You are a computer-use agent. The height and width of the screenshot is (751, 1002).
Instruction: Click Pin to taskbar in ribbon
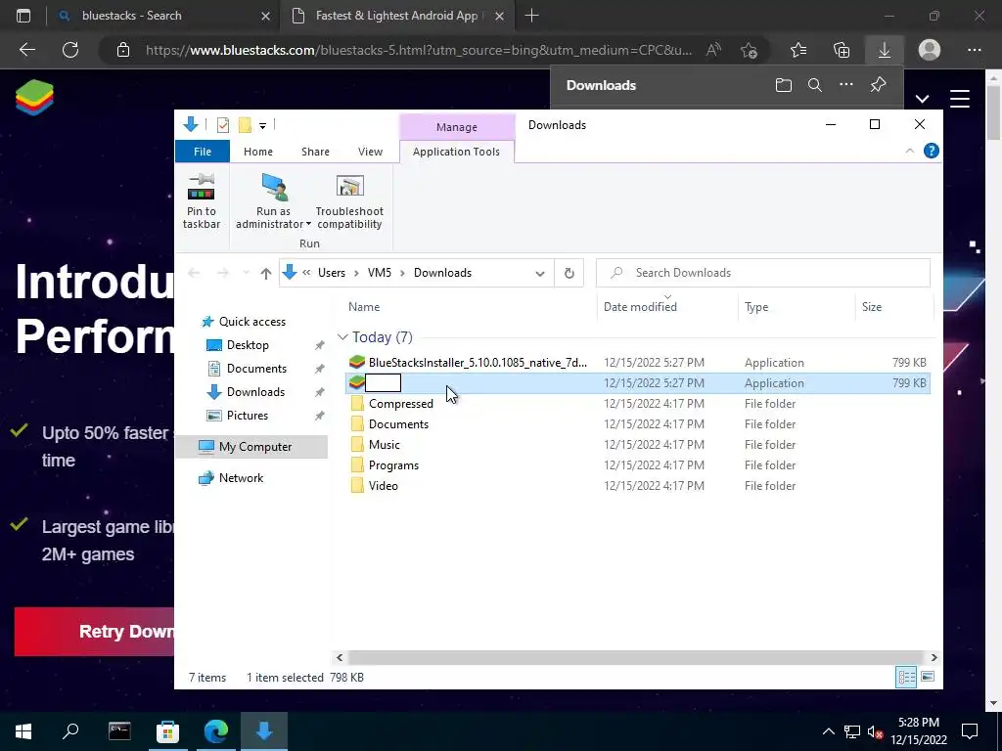point(202,200)
